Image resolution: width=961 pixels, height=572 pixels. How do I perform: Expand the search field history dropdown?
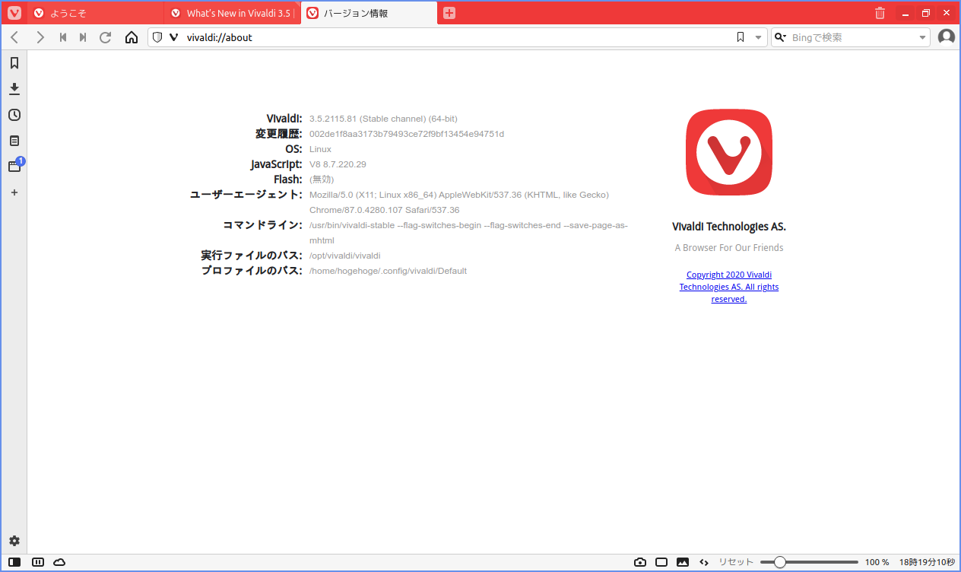click(922, 37)
